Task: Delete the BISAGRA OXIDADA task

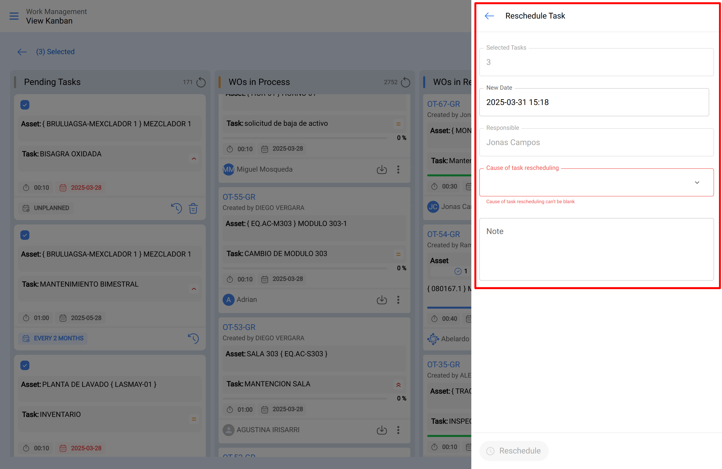Action: pyautogui.click(x=194, y=208)
